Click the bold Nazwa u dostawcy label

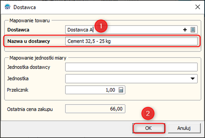tap(29, 41)
